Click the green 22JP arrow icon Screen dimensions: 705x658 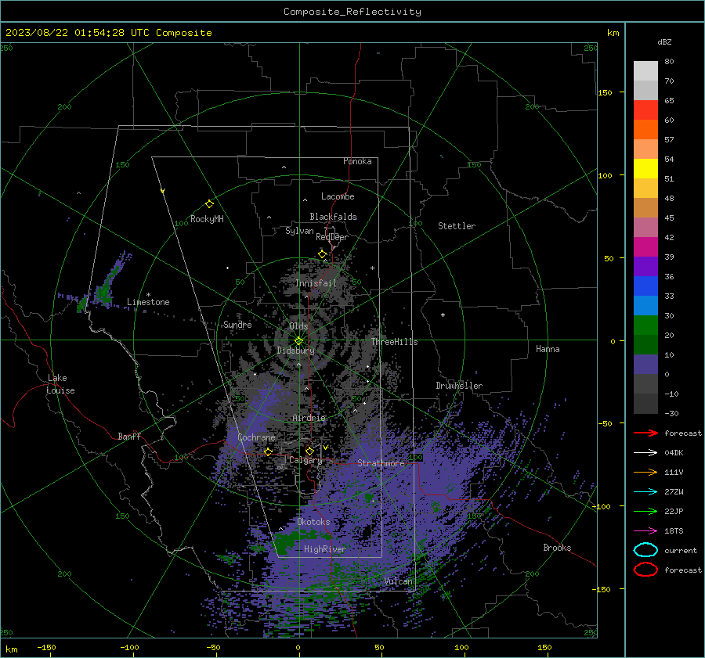[x=645, y=511]
